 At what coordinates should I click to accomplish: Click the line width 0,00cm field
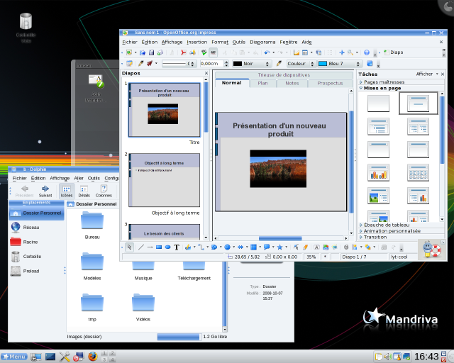[211, 64]
